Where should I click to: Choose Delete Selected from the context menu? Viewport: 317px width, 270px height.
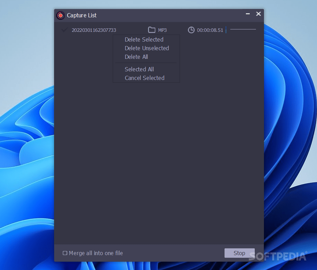(144, 39)
